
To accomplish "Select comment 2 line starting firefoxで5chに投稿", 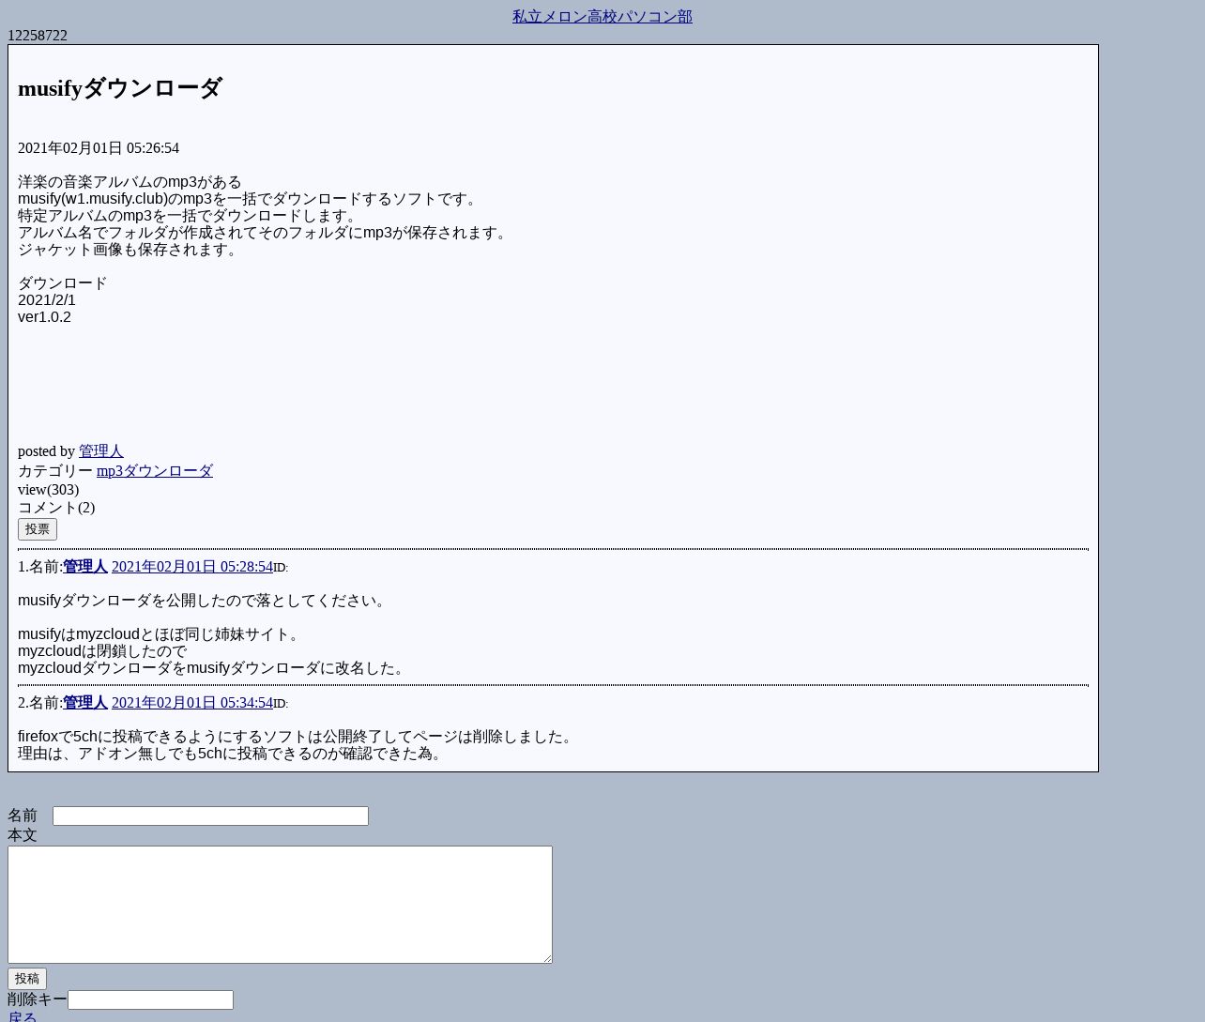I will click(297, 737).
